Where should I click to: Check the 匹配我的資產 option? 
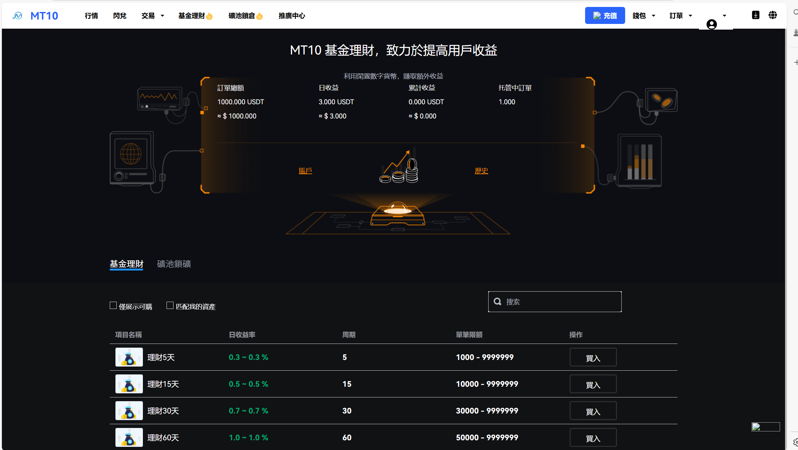170,305
